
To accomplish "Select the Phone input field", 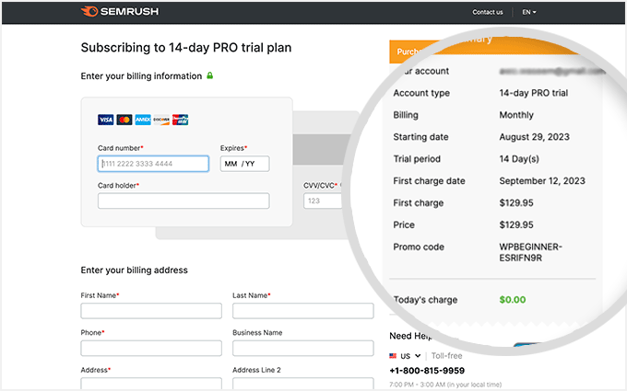I will (x=151, y=348).
